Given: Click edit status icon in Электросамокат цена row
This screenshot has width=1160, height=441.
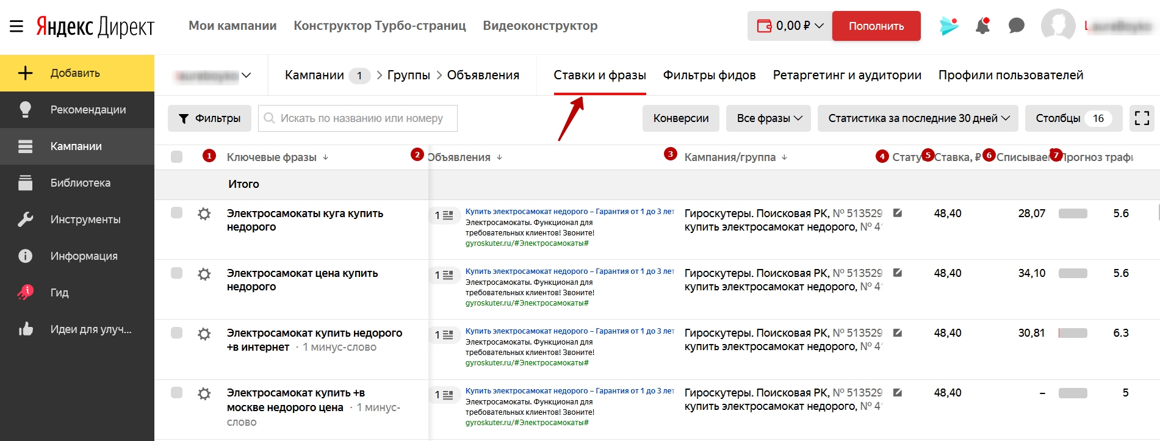Looking at the screenshot, I should [x=898, y=273].
